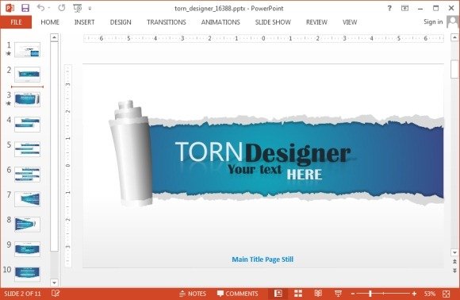The width and height of the screenshot is (460, 300).
Task: Click the Redo repeat icon
Action: coord(62,8)
